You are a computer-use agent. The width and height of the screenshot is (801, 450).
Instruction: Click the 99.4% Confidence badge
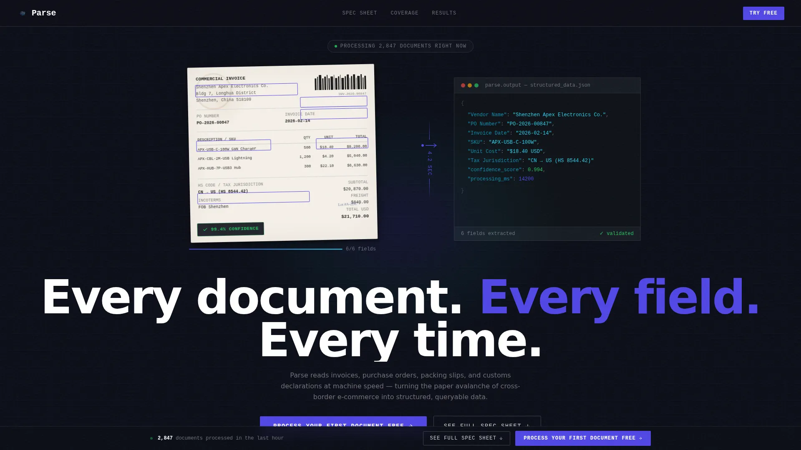click(231, 229)
